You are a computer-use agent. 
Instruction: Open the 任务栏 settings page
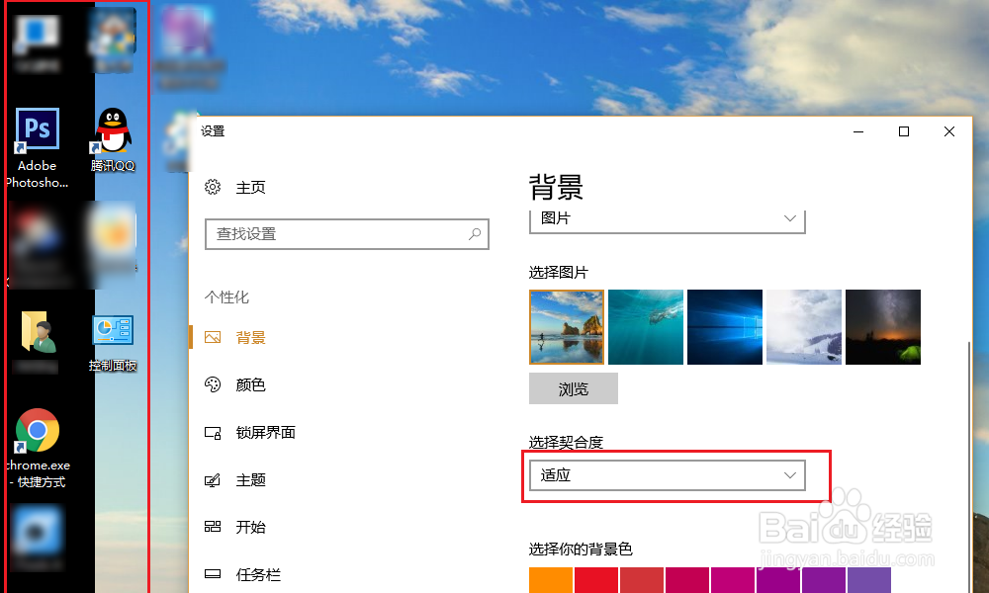pyautogui.click(x=258, y=575)
